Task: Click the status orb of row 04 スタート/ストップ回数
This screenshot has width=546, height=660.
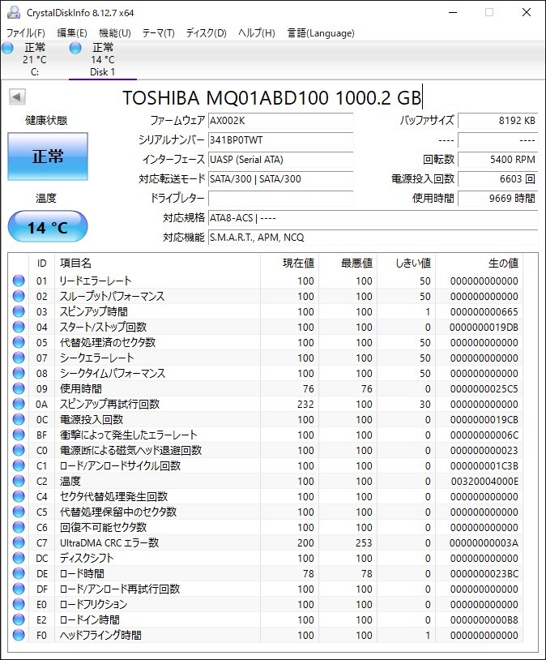Action: 19,327
